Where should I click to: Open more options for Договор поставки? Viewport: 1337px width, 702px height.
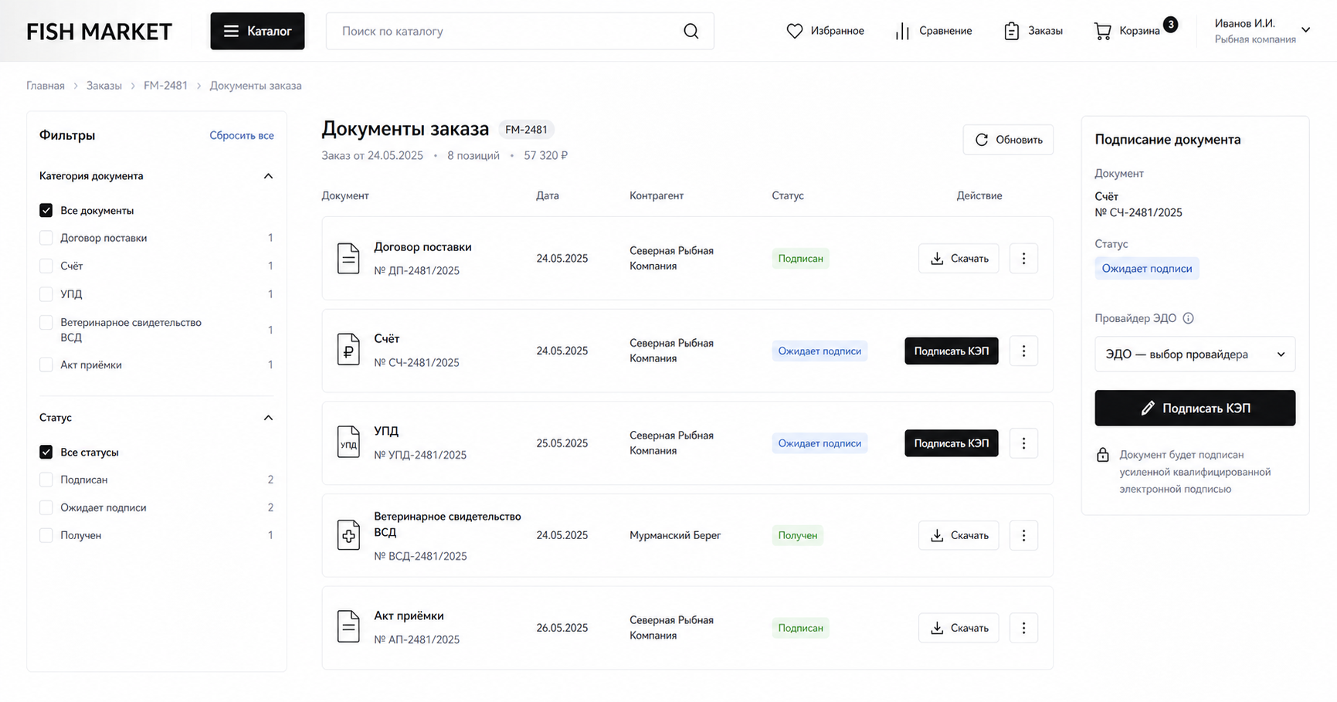[x=1023, y=259]
